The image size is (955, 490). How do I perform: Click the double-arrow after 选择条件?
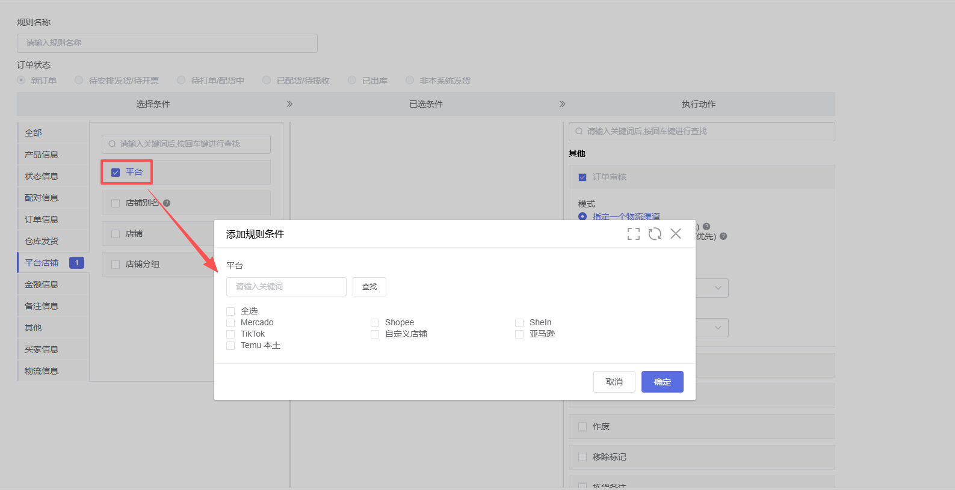click(289, 104)
